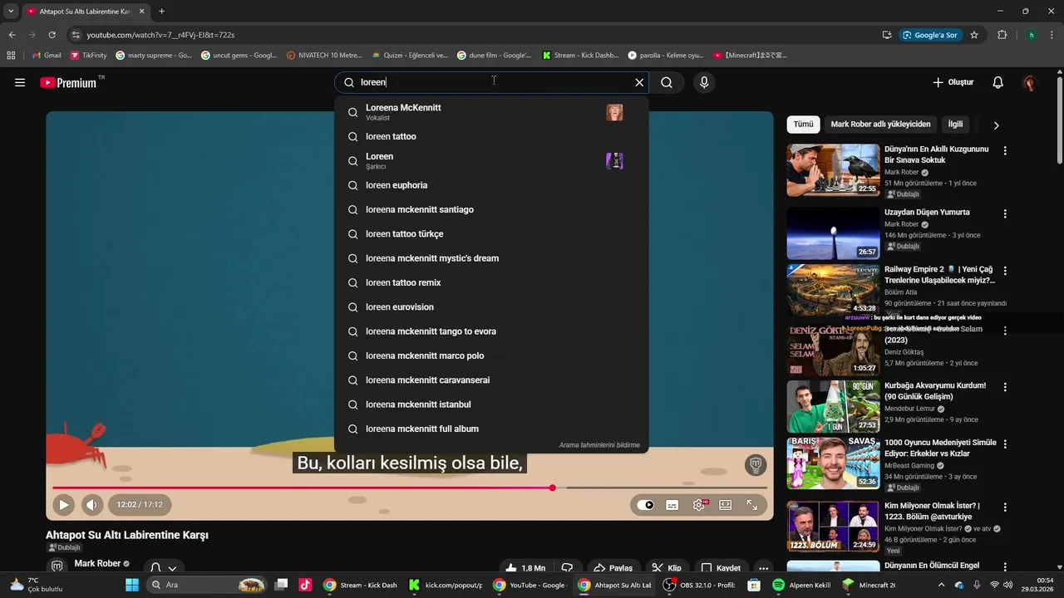Select the İlgili filter chip
1064x598 pixels.
[x=955, y=125]
